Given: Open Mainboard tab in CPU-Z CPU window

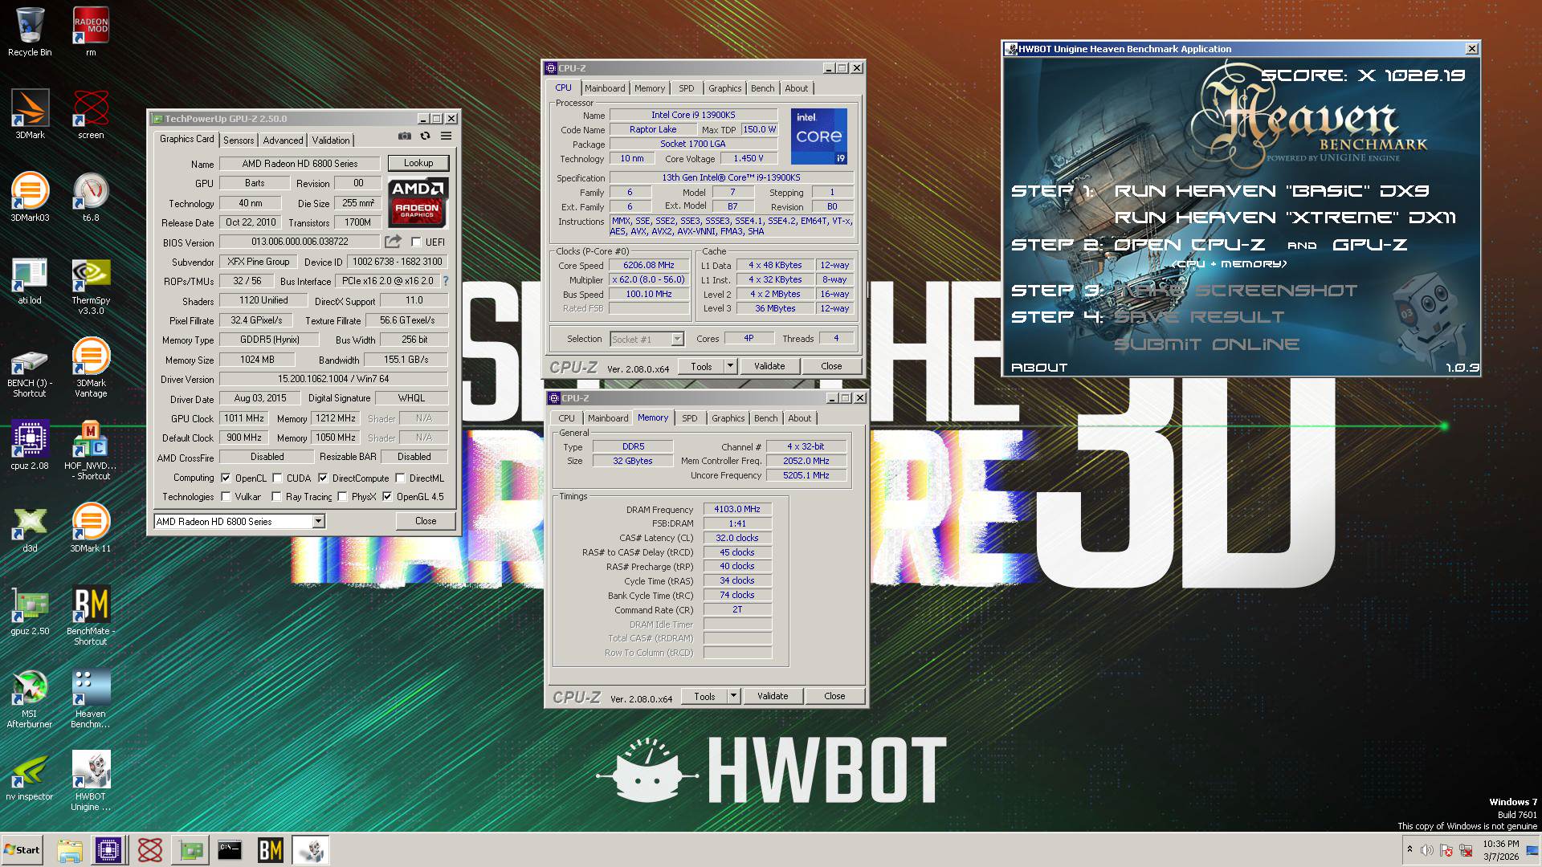Looking at the screenshot, I should [x=605, y=88].
